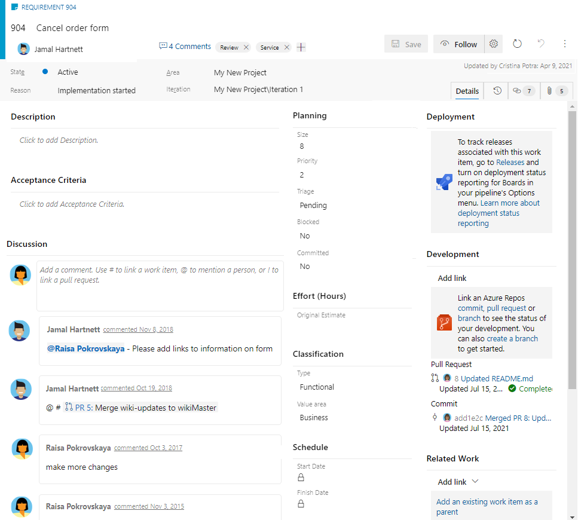Click the pull request branch icon beside README.md
578x520 pixels.
click(435, 378)
